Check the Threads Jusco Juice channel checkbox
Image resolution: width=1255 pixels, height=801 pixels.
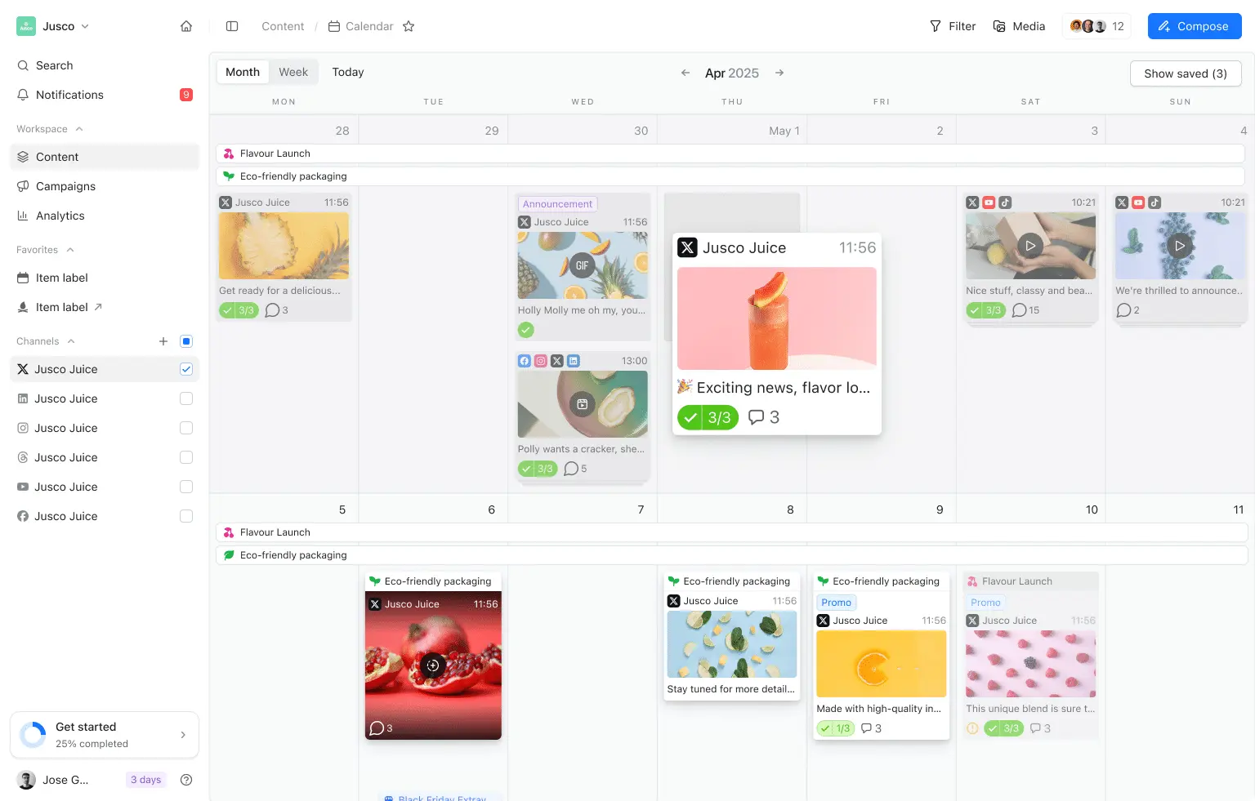(186, 457)
